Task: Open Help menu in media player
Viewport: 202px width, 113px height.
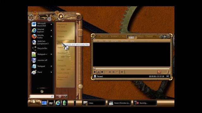Action: (x=132, y=41)
